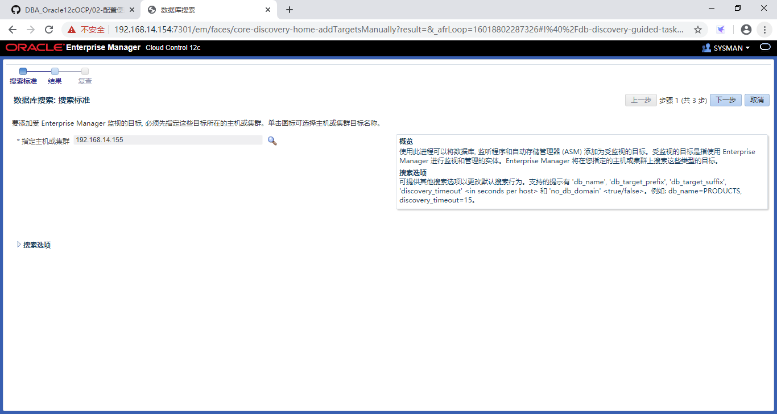The image size is (777, 414).
Task: Click the 步骤 1 (共 3 步) text
Action: (683, 100)
